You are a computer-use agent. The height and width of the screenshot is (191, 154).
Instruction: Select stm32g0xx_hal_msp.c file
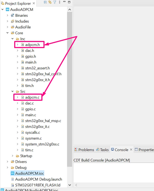(x=43, y=121)
